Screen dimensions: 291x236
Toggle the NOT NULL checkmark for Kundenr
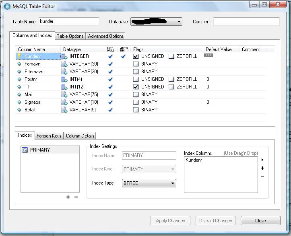pos(110,56)
